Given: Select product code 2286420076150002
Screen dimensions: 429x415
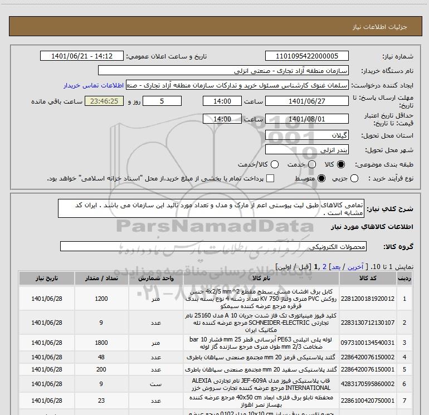Looking at the screenshot, I should pos(368,357).
